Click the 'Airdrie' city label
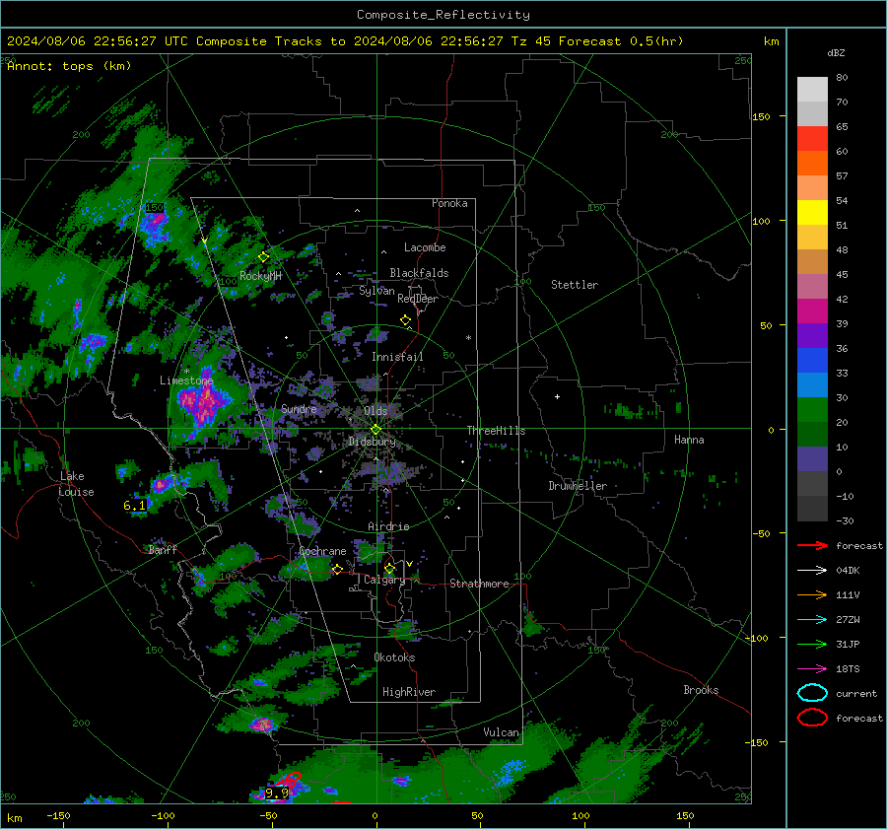 (388, 526)
